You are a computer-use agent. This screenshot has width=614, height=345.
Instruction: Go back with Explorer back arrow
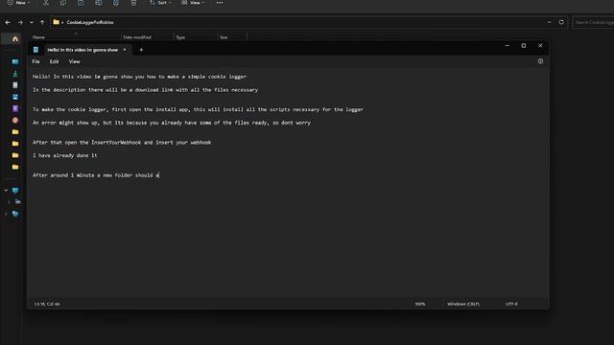click(8, 22)
